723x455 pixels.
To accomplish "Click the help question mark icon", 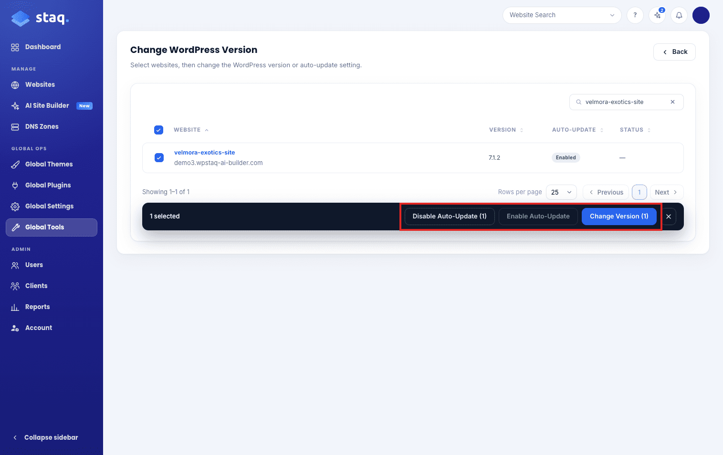I will coord(635,15).
